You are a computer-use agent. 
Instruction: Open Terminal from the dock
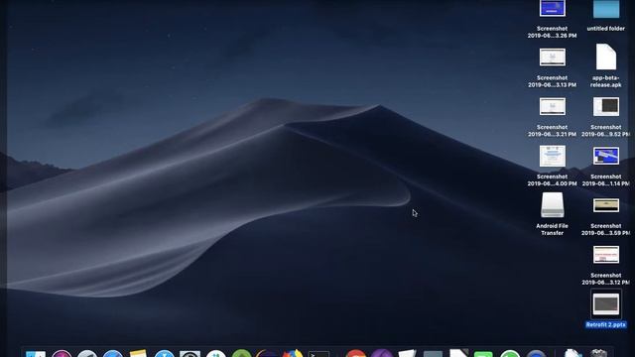[318, 354]
